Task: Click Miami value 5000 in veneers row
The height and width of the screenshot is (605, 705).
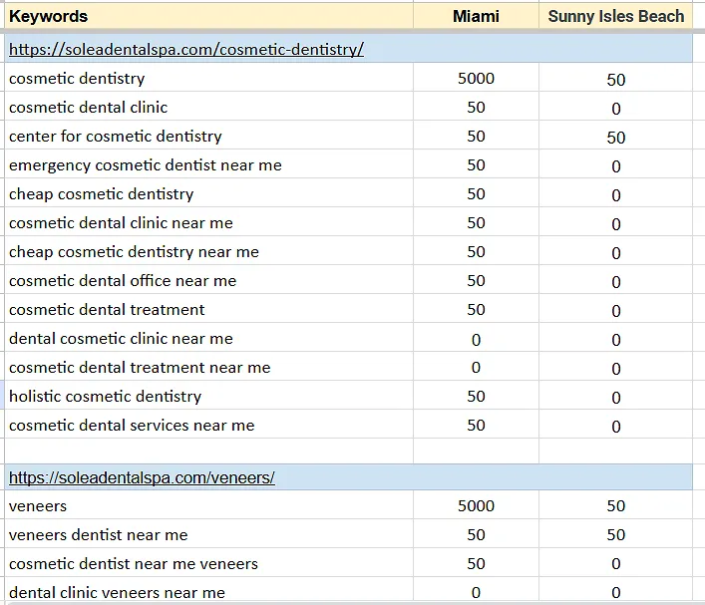Action: coord(476,505)
